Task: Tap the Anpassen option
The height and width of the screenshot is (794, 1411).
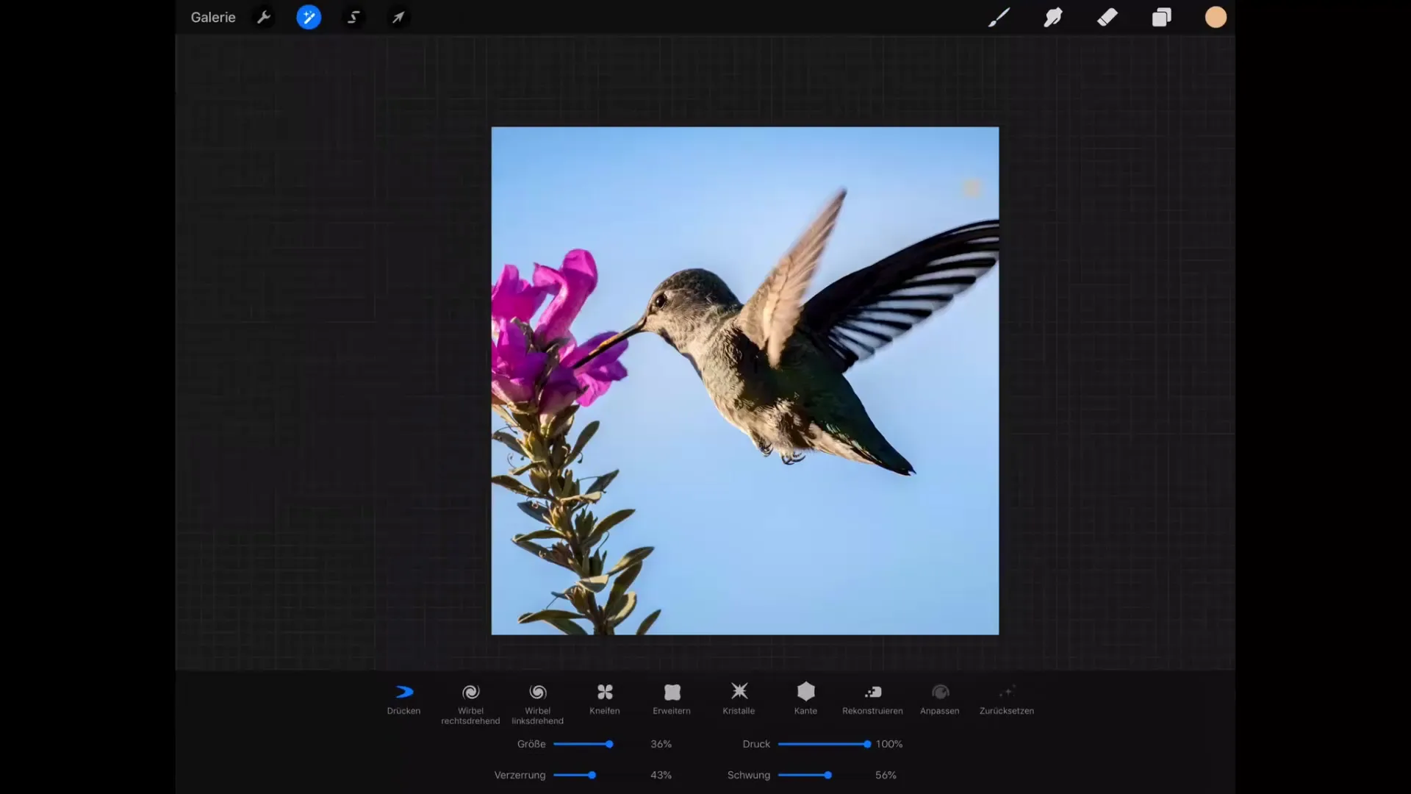Action: [x=940, y=700]
